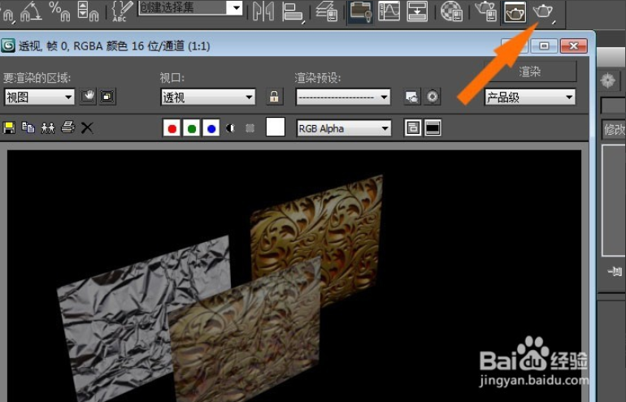626x402 pixels.
Task: Close the rendered frame window
Action: [574, 45]
